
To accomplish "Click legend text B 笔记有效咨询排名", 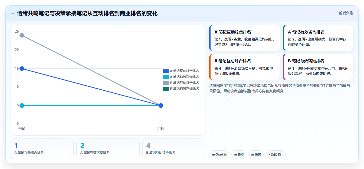I will click(185, 89).
